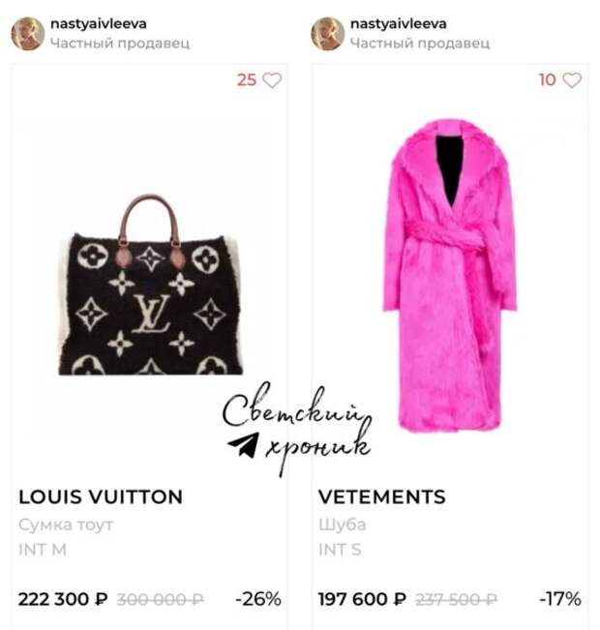
Task: View the pink Vetements fur coat photo
Action: [449, 275]
